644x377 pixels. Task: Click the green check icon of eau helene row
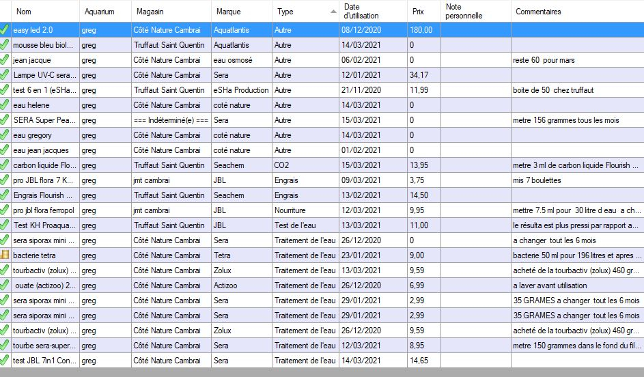click(5, 104)
